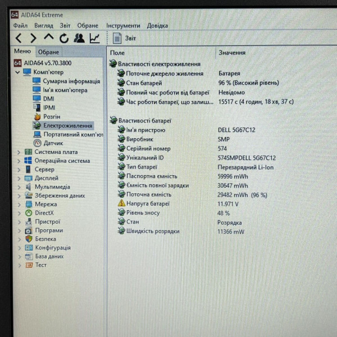Open the users icon in the toolbar
Screen dimensions: 337x337
point(79,38)
